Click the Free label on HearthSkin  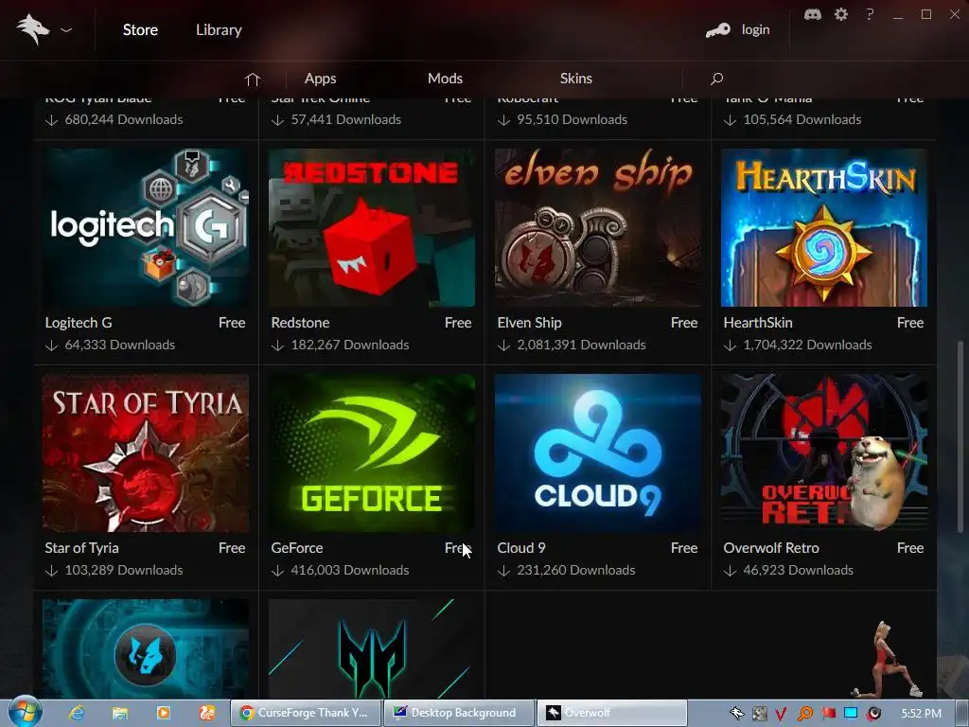(910, 323)
